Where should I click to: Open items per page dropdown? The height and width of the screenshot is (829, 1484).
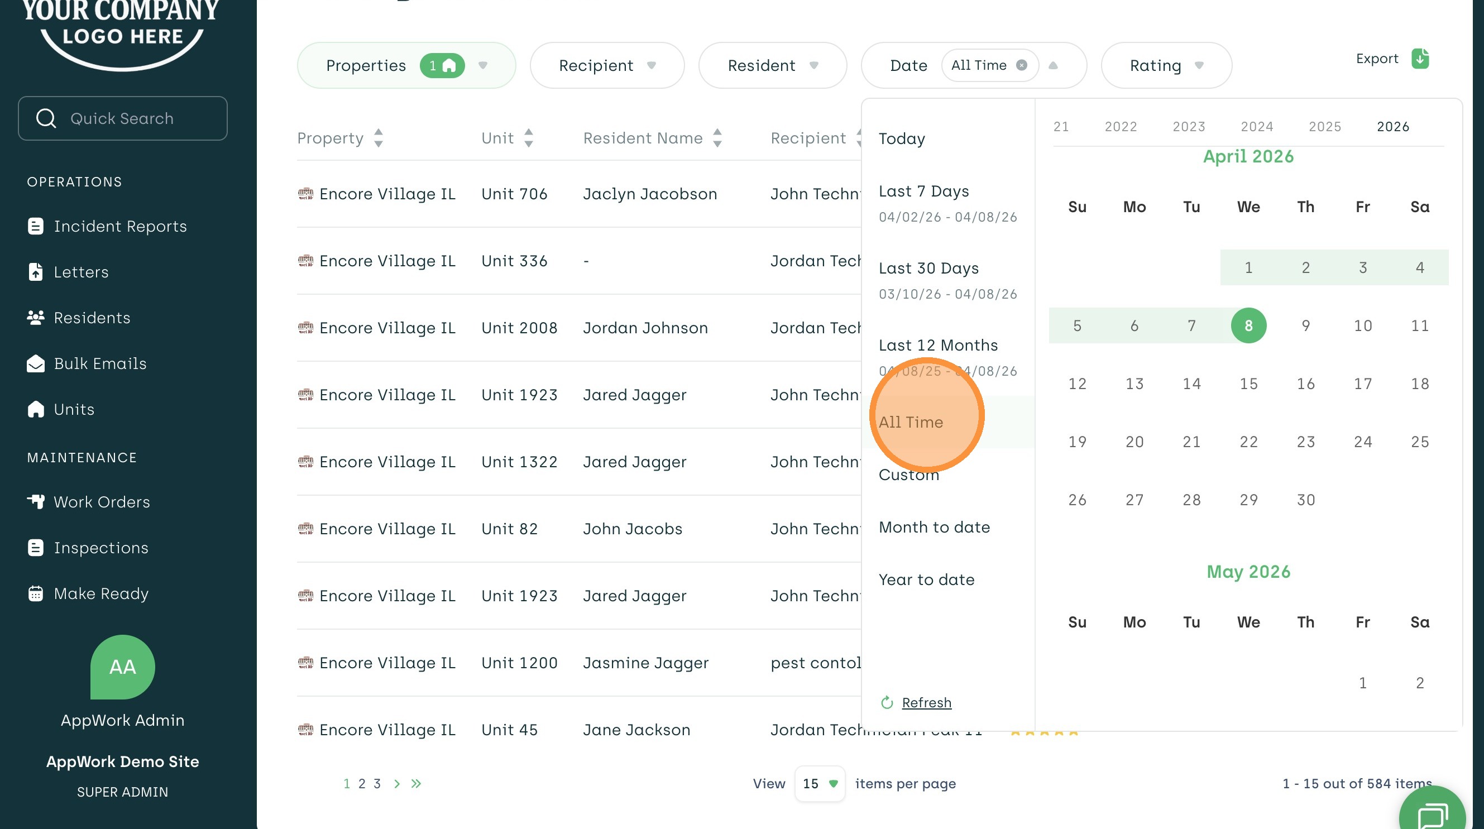pyautogui.click(x=820, y=783)
